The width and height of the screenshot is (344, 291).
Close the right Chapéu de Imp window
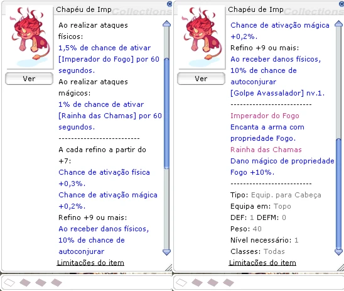(341, 4)
